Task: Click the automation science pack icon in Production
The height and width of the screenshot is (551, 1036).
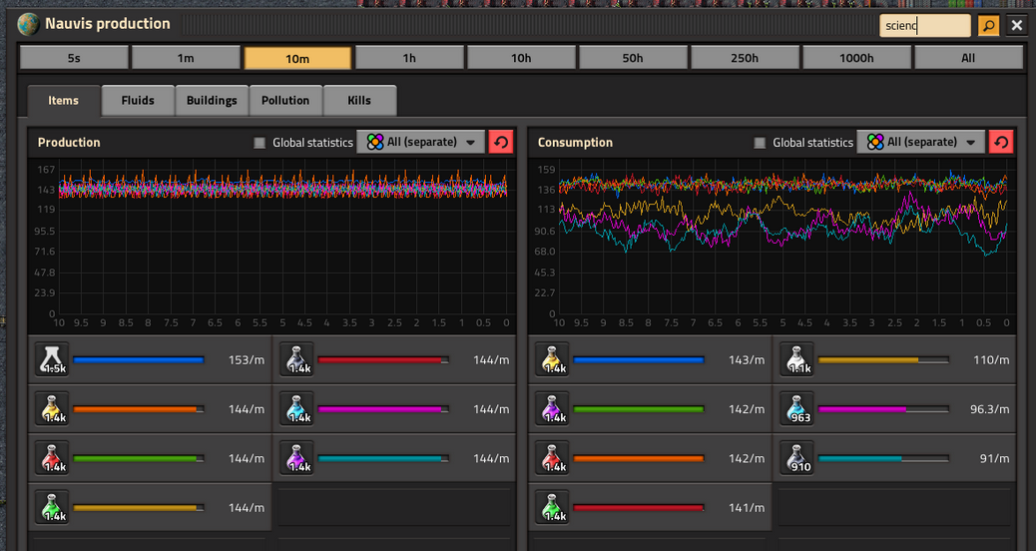Action: (x=52, y=458)
